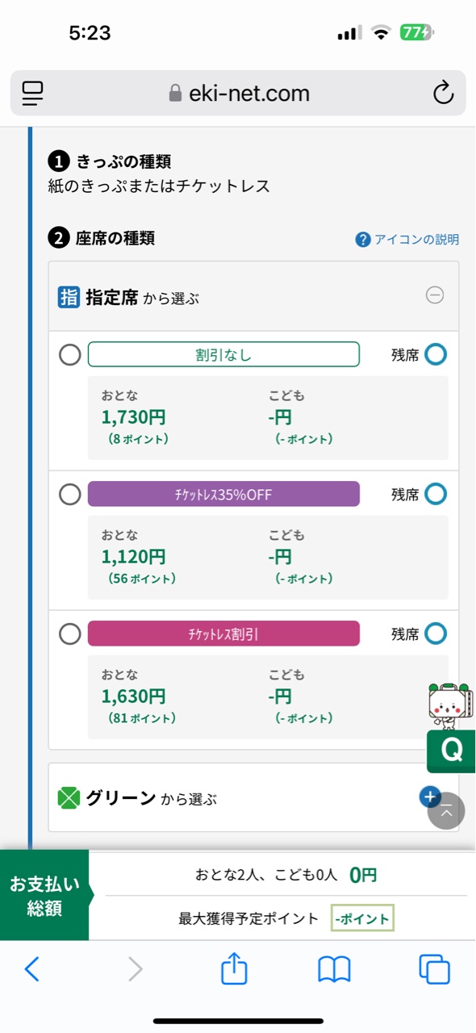Tap the eki-net.com address bar
The image size is (476, 1033).
click(x=238, y=94)
